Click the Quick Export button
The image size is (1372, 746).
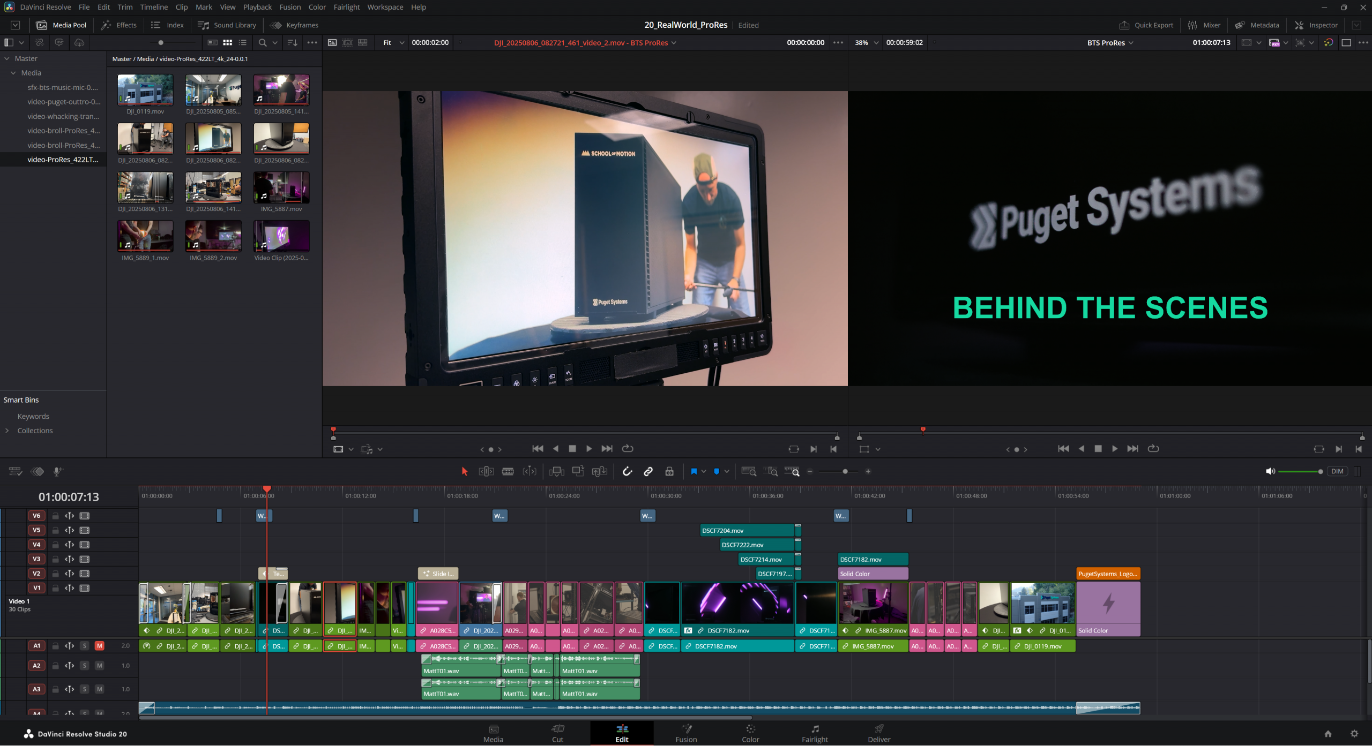(x=1146, y=25)
